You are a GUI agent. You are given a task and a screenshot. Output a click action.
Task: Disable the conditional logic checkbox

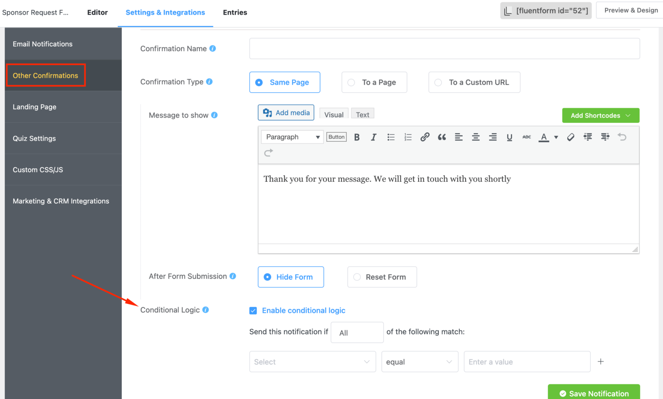click(x=253, y=310)
